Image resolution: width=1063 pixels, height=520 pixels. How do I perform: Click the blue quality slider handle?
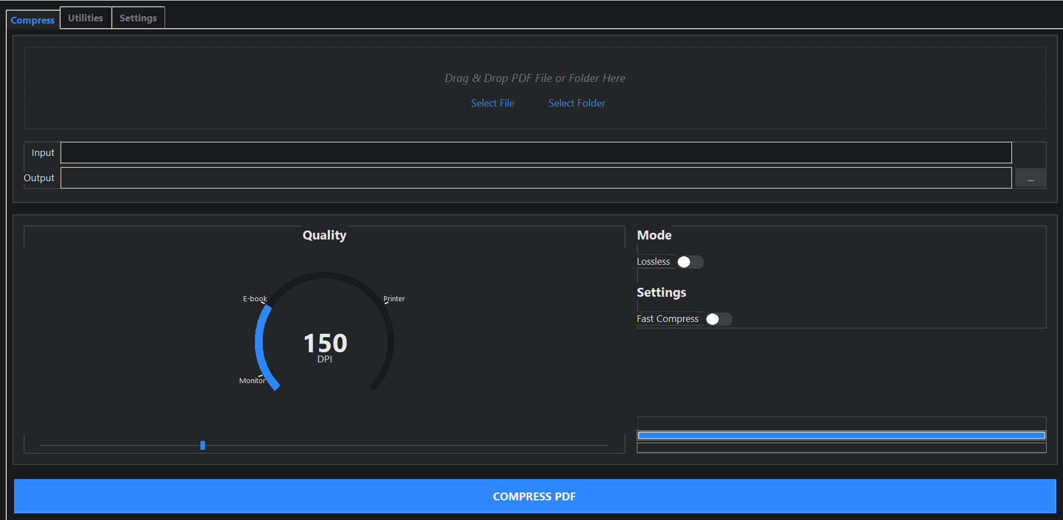point(203,445)
